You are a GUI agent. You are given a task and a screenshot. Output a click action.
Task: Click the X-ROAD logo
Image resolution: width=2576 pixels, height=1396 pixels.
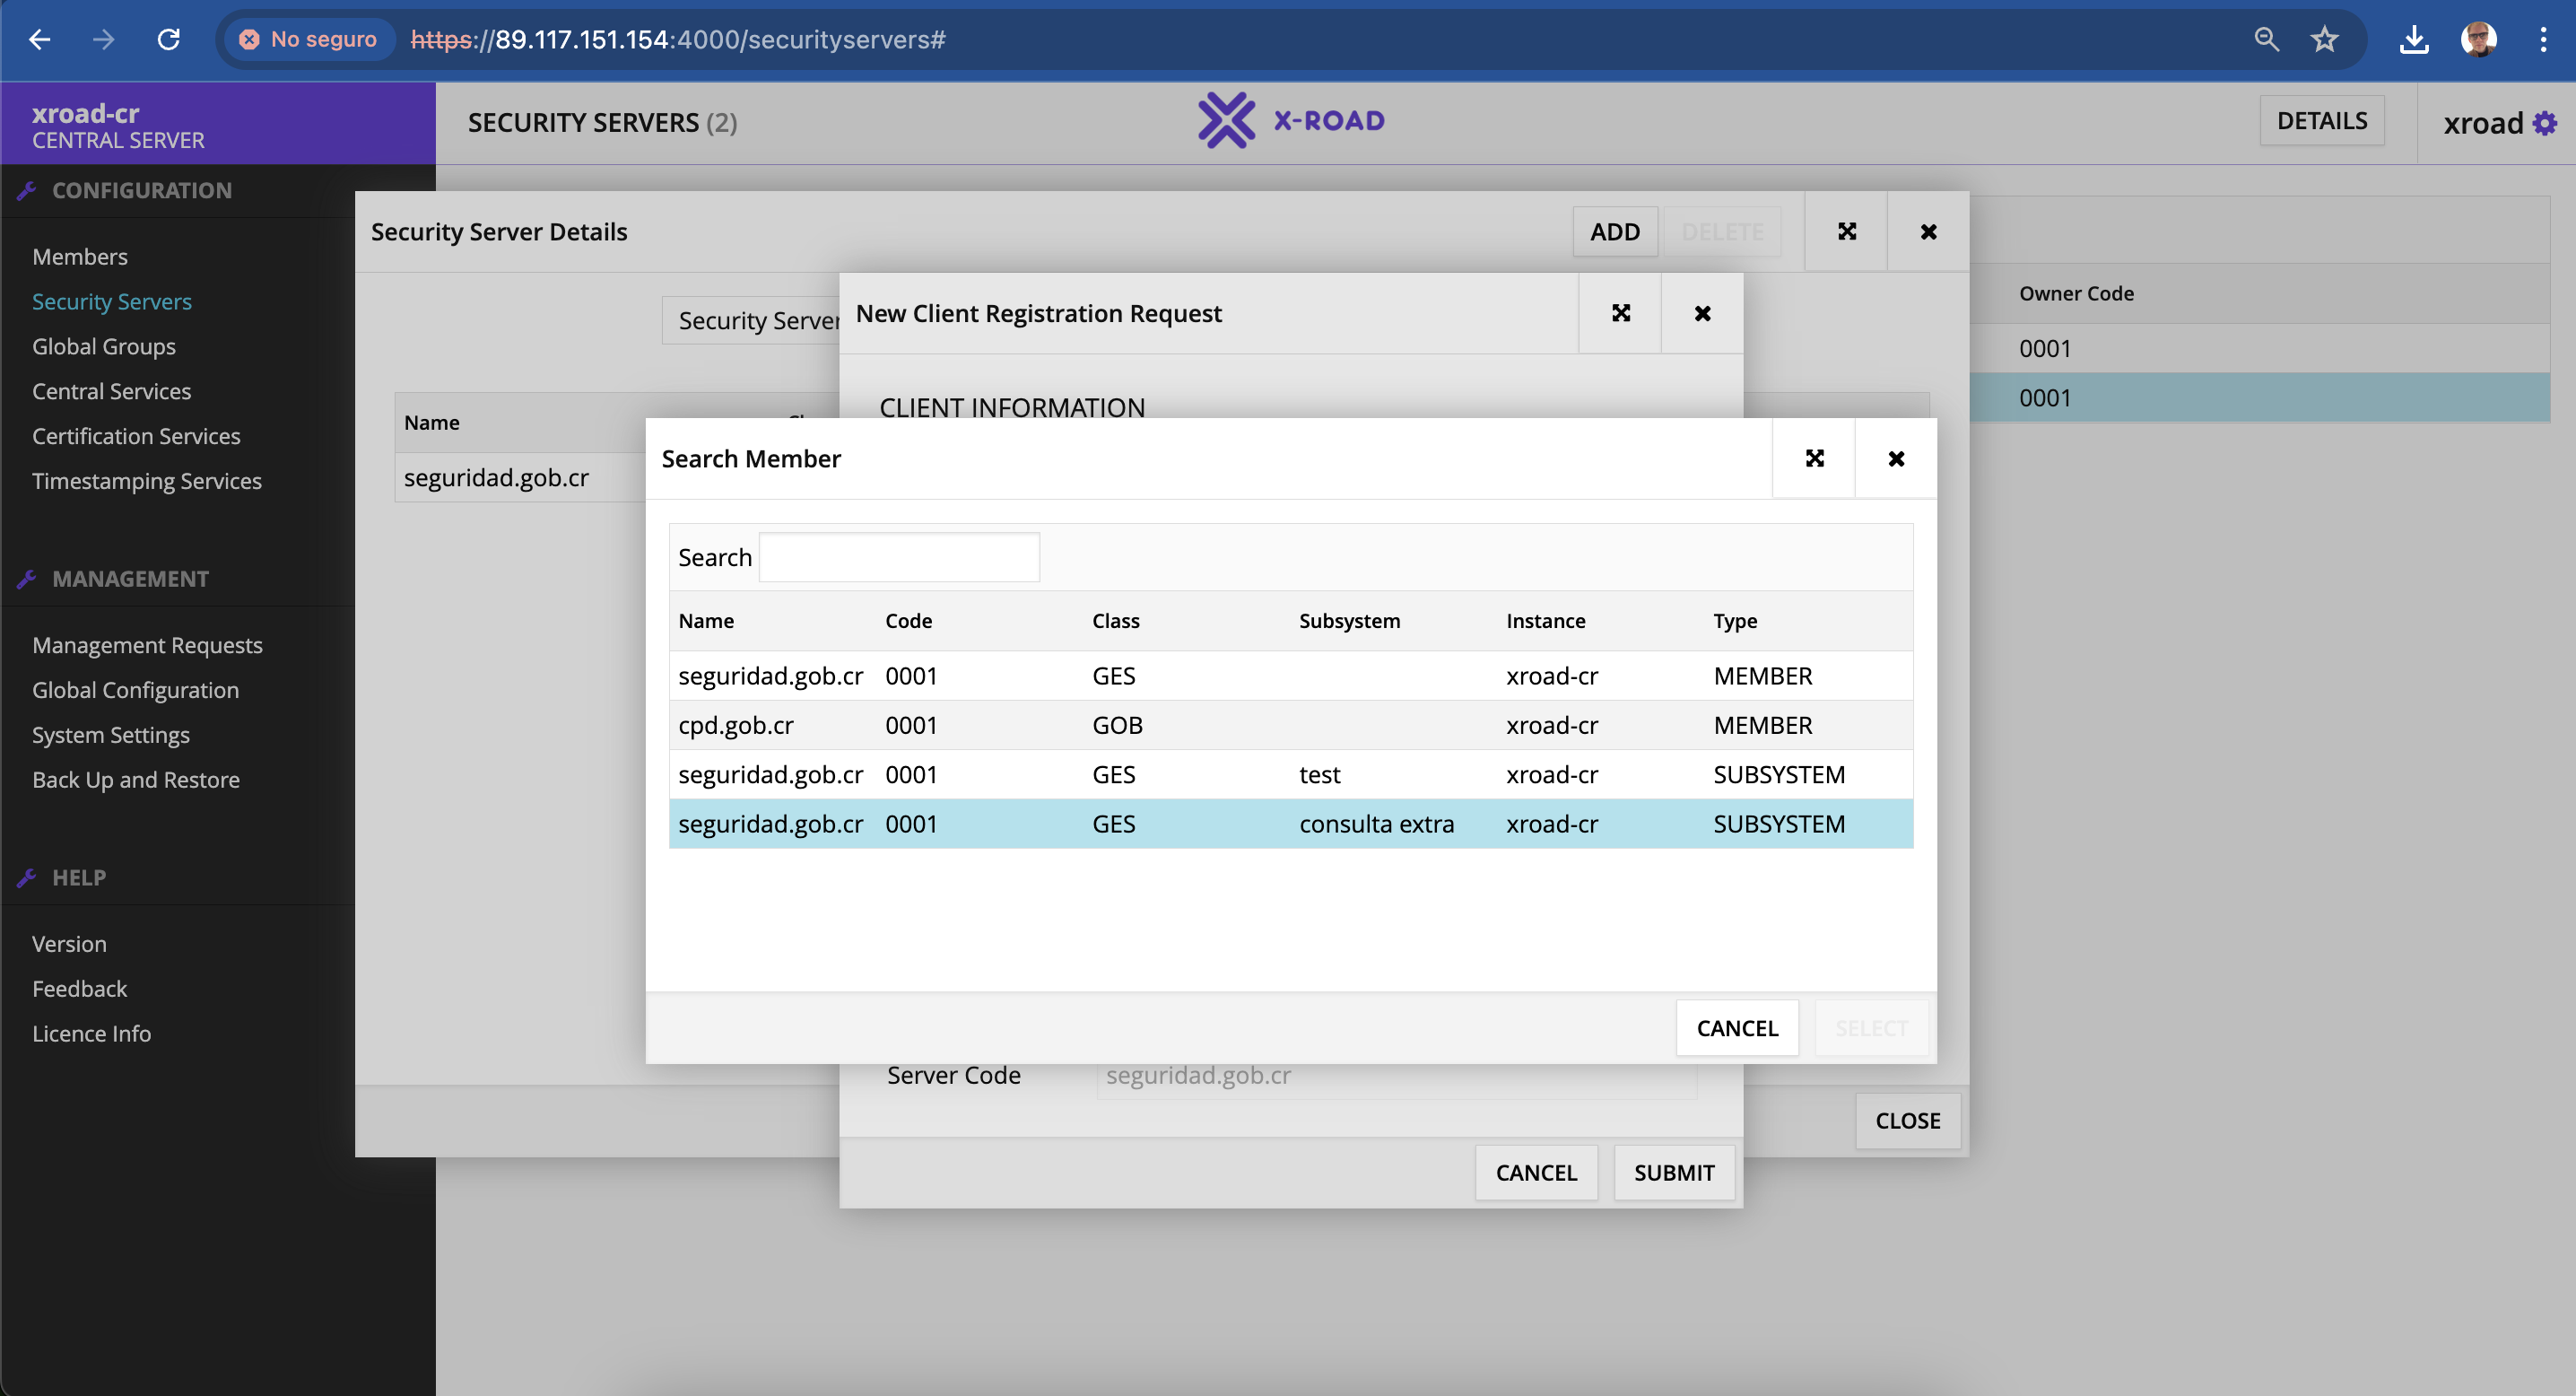click(x=1291, y=120)
